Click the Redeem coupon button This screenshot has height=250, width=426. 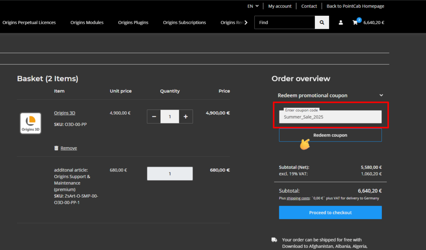(330, 135)
